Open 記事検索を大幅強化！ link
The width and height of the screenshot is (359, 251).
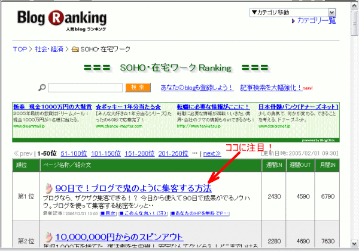pyautogui.click(x=271, y=88)
